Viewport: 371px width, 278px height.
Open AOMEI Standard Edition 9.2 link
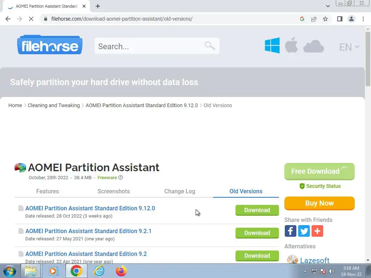tap(86, 254)
